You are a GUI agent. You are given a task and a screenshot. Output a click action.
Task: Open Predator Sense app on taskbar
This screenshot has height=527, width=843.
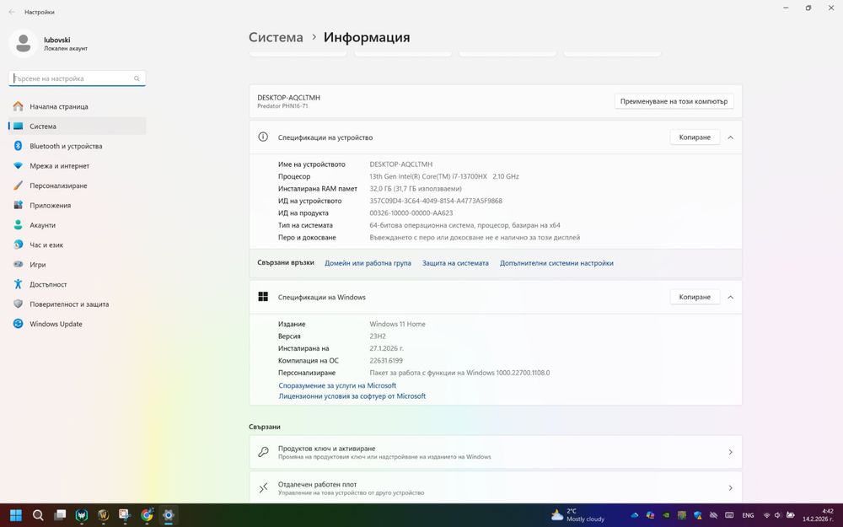pyautogui.click(x=82, y=515)
